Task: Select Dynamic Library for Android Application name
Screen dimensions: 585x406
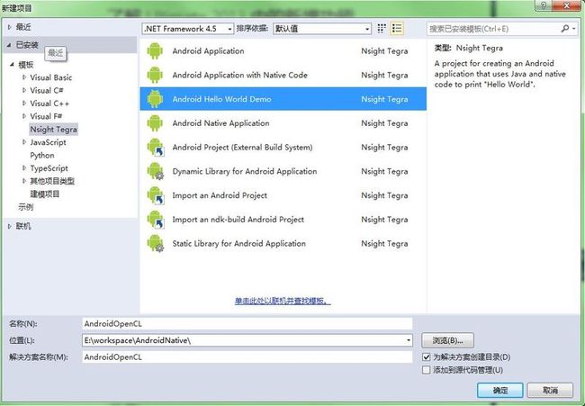Action: 245,171
